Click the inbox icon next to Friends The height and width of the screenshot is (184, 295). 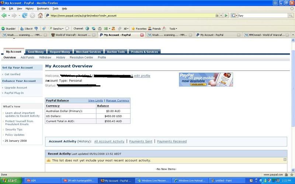(164, 29)
